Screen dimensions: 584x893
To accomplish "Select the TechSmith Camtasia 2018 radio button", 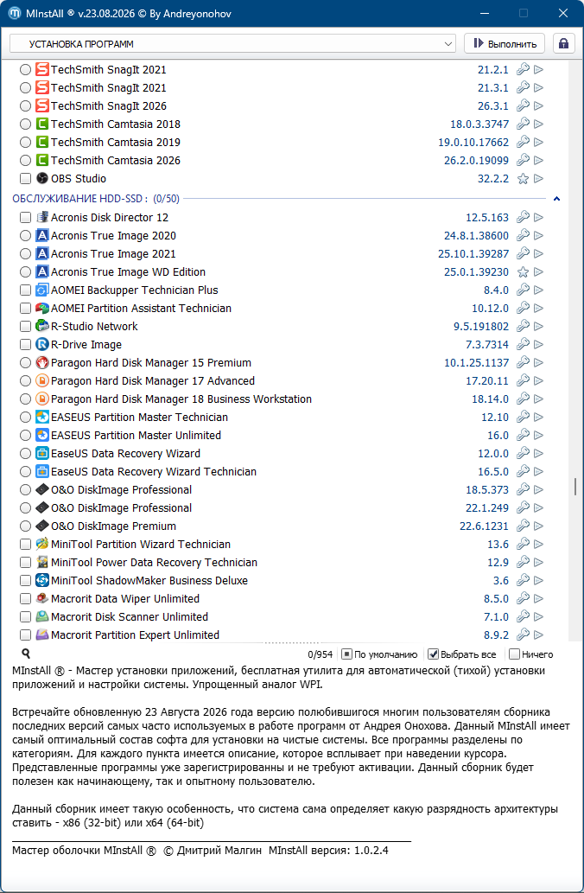I will point(25,124).
